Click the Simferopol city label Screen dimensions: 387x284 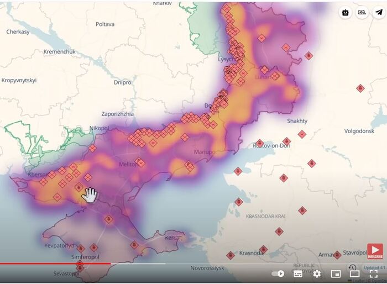pyautogui.click(x=85, y=257)
